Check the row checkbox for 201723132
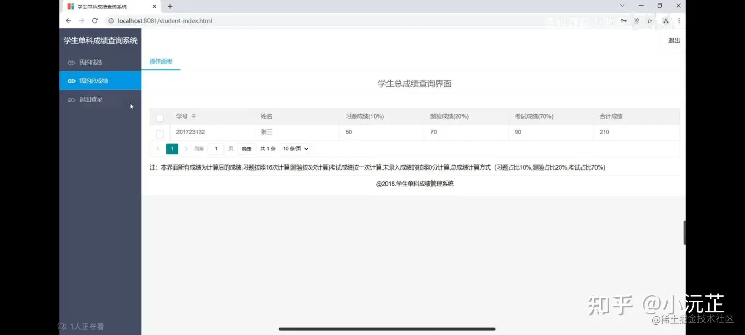Viewport: 745px width, 335px height. tap(160, 134)
